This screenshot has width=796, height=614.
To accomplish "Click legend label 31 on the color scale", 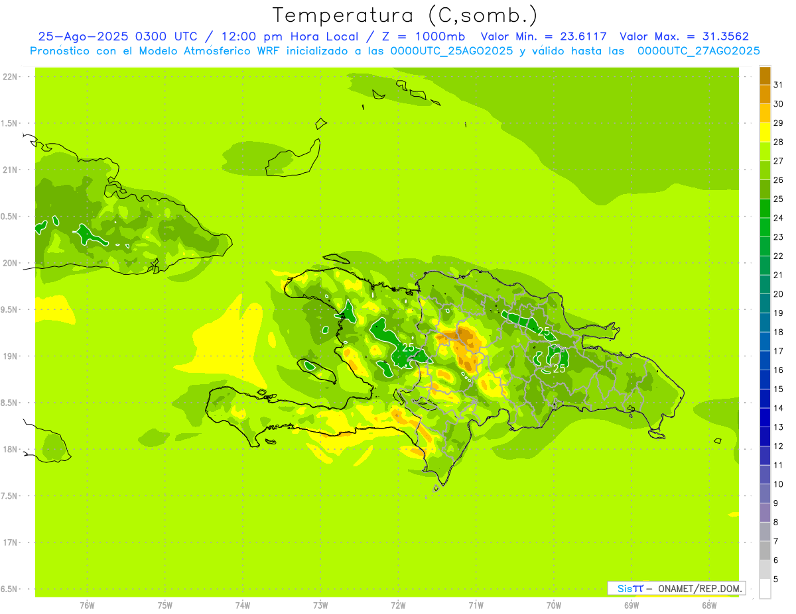I will pyautogui.click(x=779, y=85).
